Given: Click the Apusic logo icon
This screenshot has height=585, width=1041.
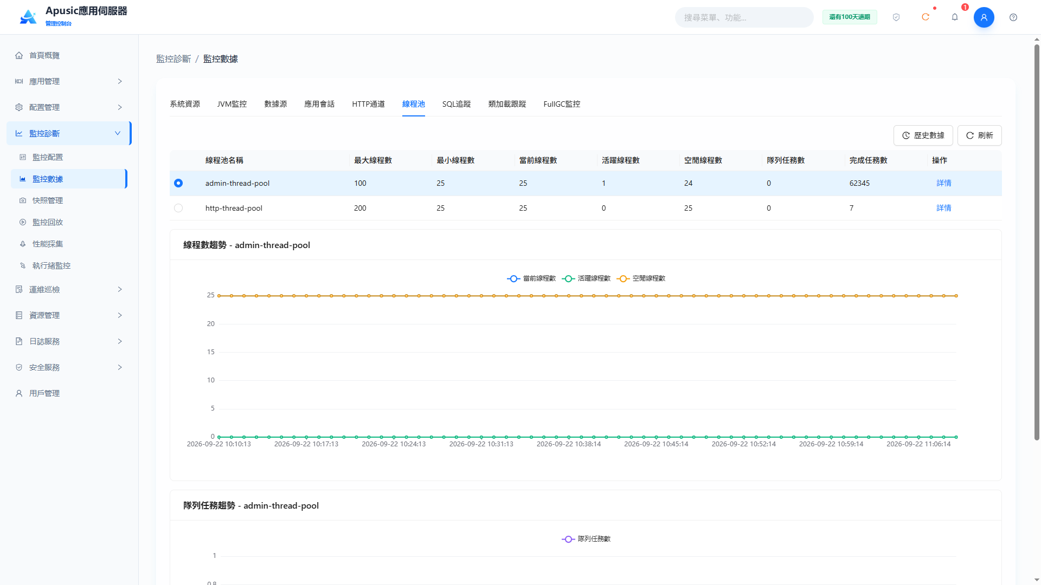Looking at the screenshot, I should (x=28, y=17).
